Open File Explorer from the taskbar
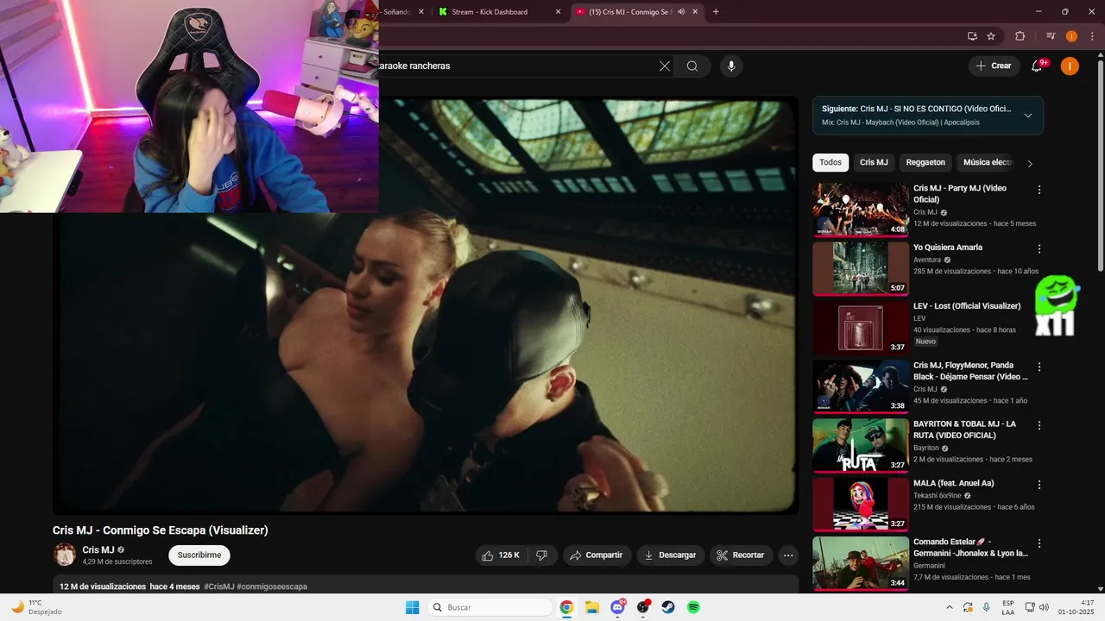Screen dimensions: 1105x621 coord(592,607)
